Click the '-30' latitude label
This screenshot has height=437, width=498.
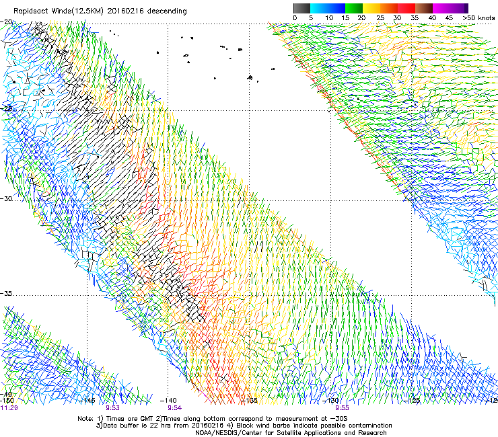point(6,198)
